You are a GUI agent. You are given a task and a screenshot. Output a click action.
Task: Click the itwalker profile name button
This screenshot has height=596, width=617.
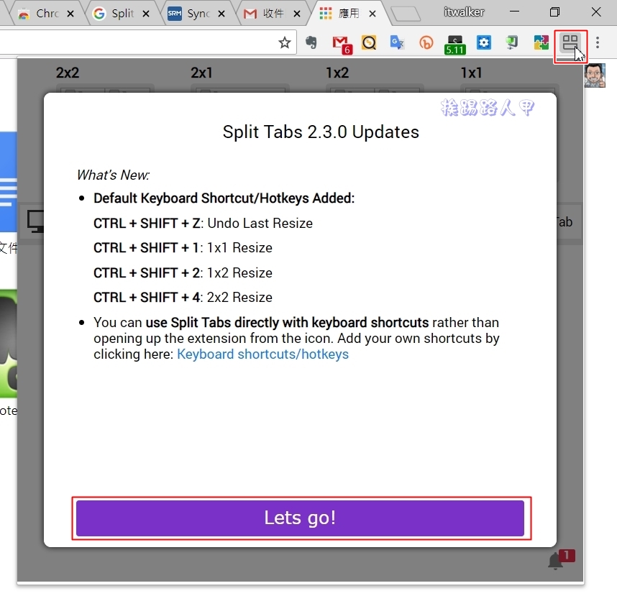pyautogui.click(x=464, y=12)
